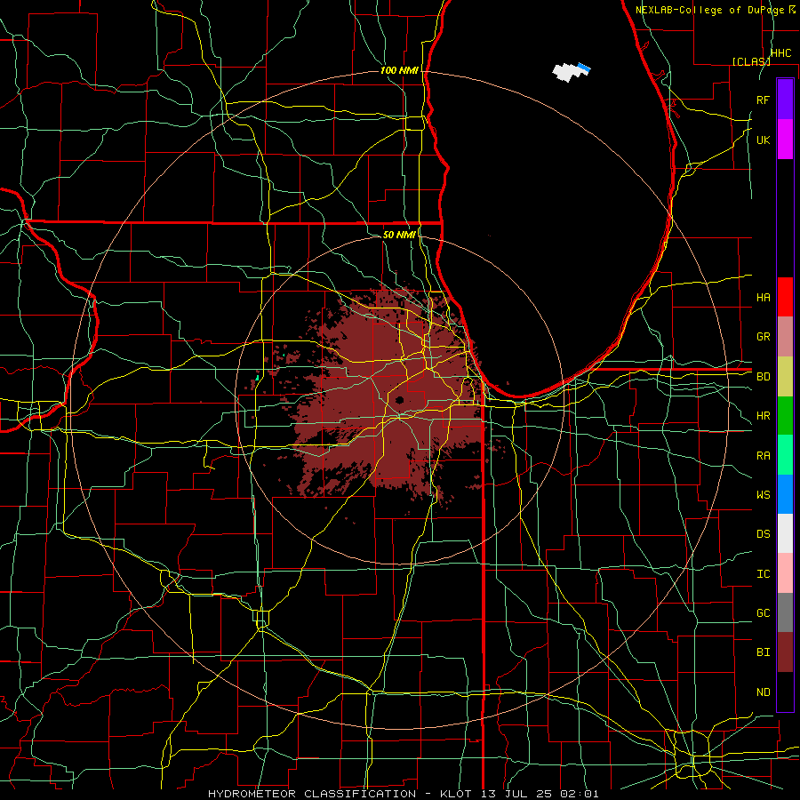Click the IC legend label
Viewport: 800px width, 800px height.
coord(764,574)
